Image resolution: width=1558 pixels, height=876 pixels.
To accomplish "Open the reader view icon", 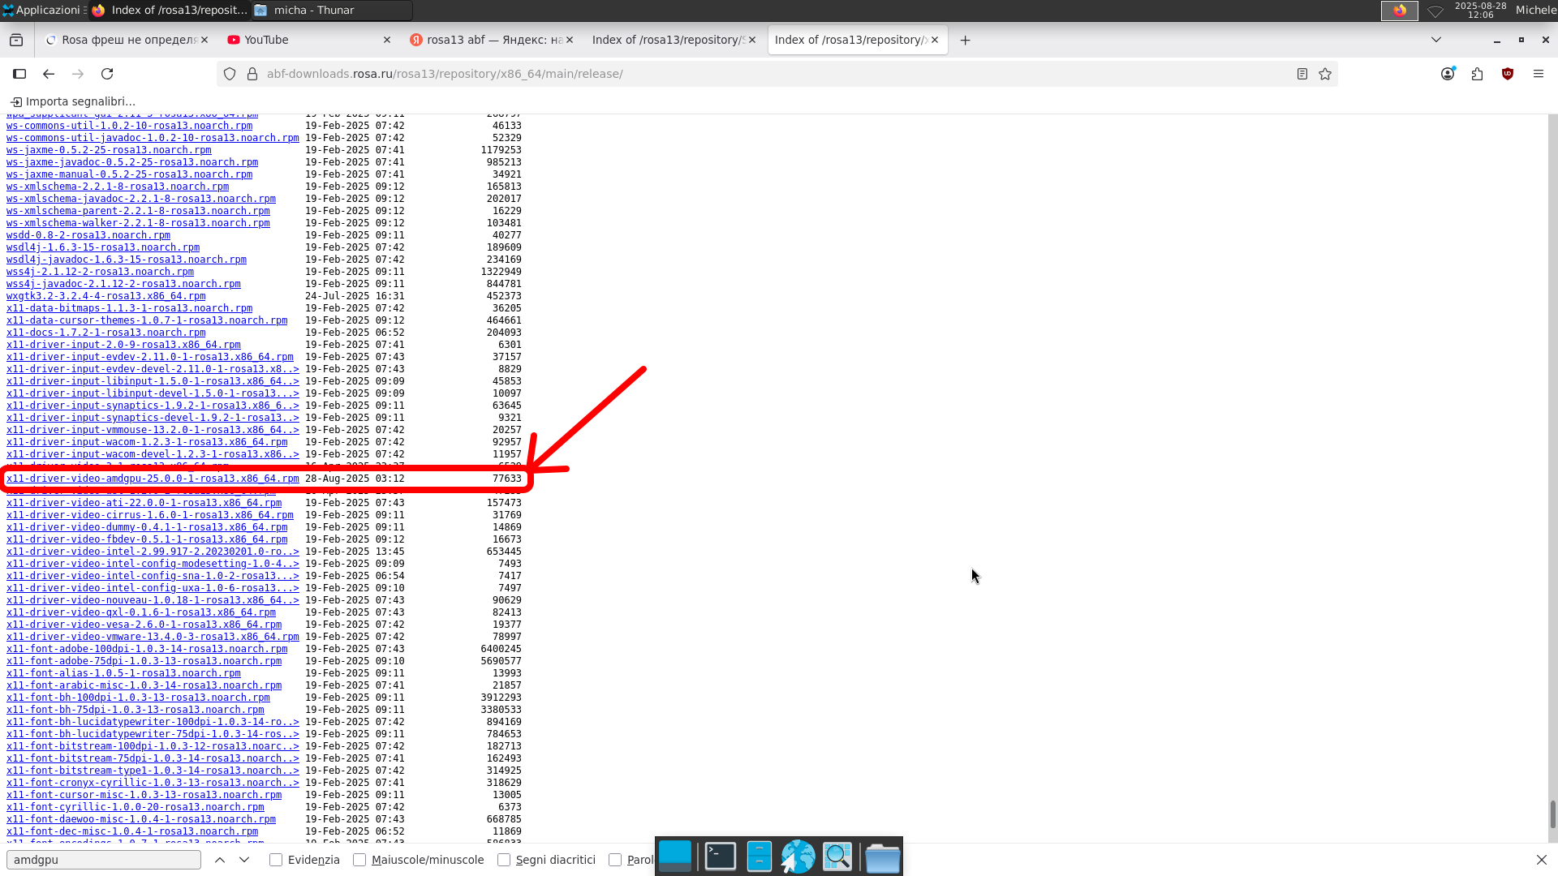I will tap(1302, 74).
